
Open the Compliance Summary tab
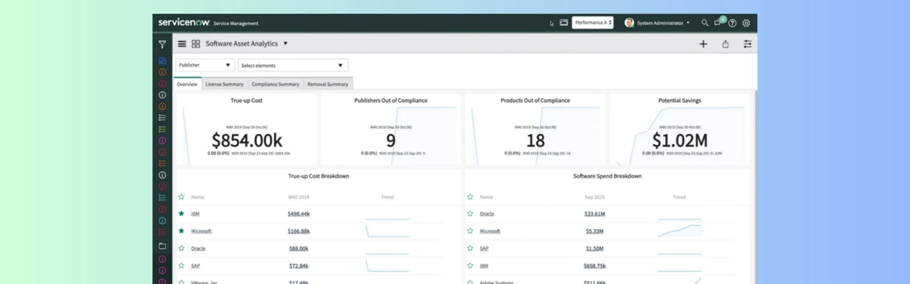point(275,84)
